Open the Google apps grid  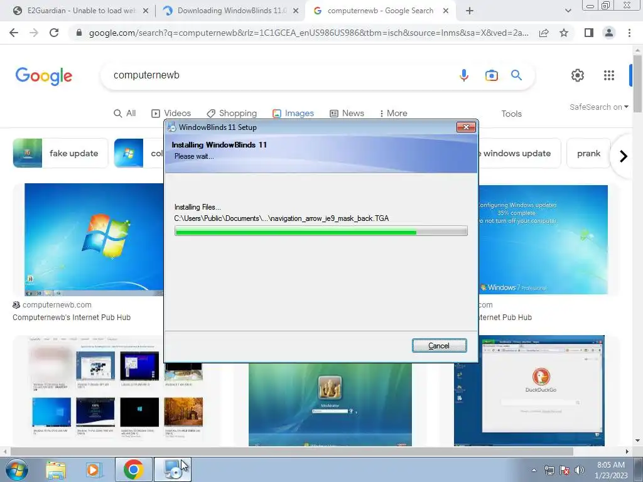609,75
